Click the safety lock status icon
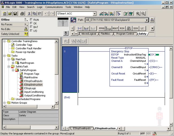Screen dimensions: 174x136 26,34
